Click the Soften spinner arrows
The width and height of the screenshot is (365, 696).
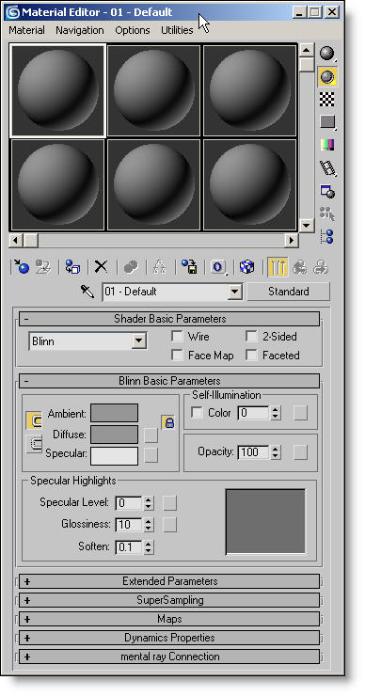pos(149,546)
